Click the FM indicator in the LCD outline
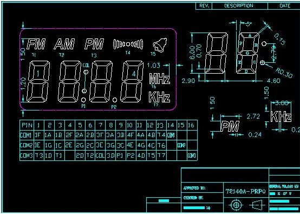This screenshot has height=214, width=300. pos(36,44)
